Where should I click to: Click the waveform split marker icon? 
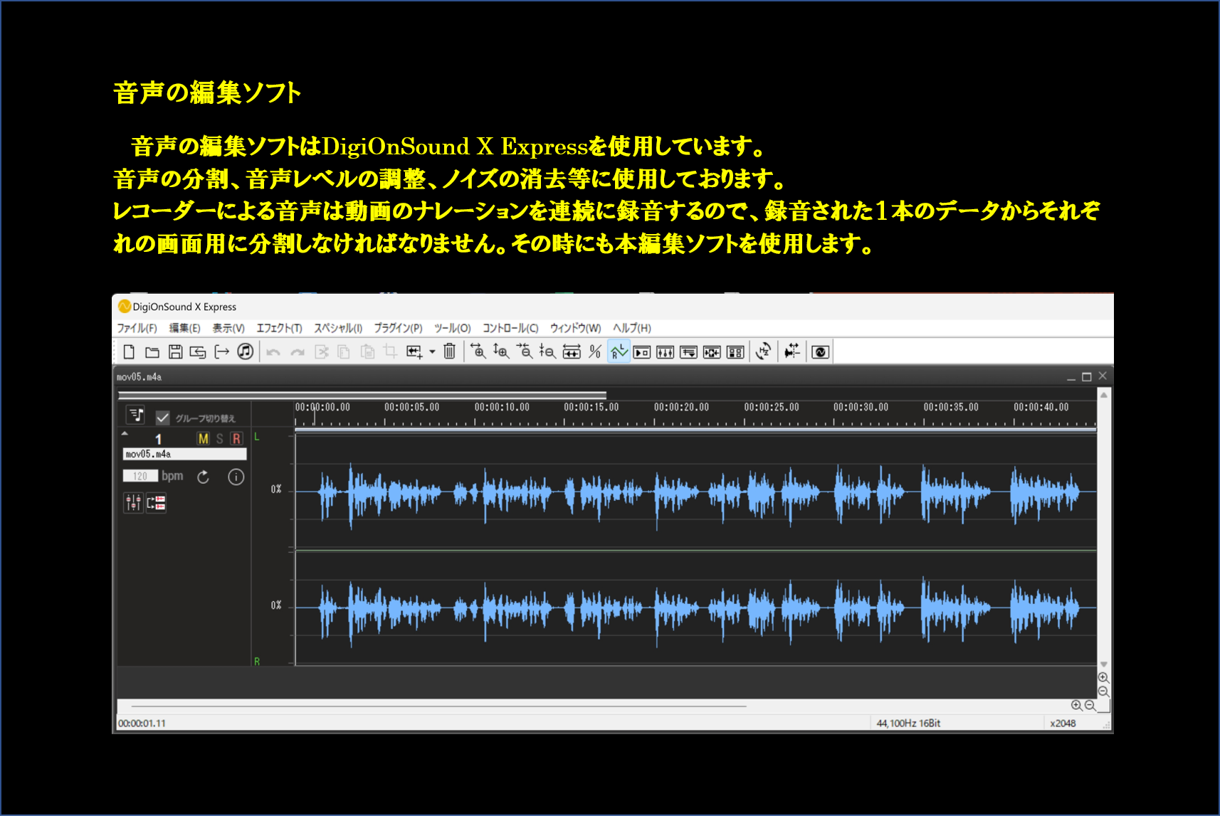coord(792,351)
